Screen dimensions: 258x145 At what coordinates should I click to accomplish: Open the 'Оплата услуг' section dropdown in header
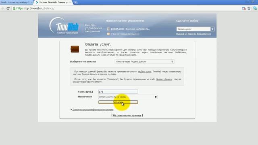coord(195,29)
